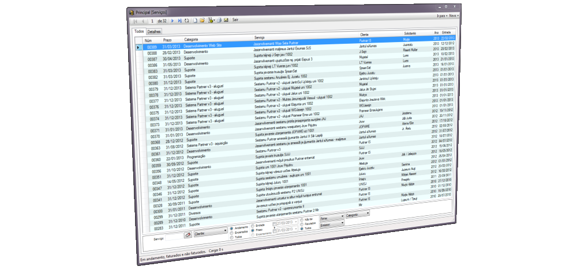This screenshot has width=577, height=270.
Task: Click the Serviço search input field
Action: [174, 237]
